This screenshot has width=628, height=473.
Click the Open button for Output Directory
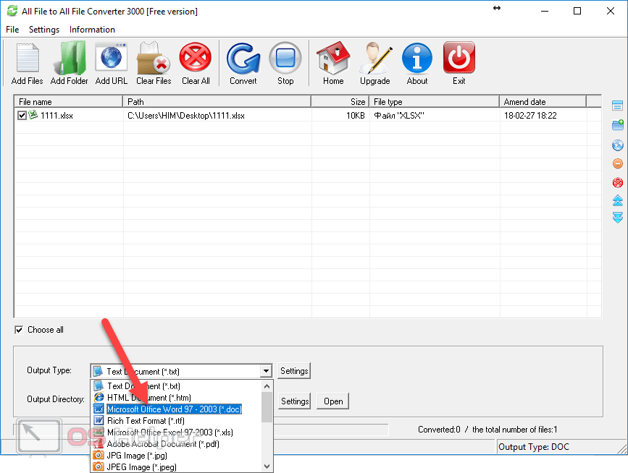pos(333,401)
